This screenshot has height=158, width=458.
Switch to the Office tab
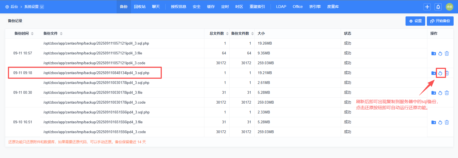(298, 7)
